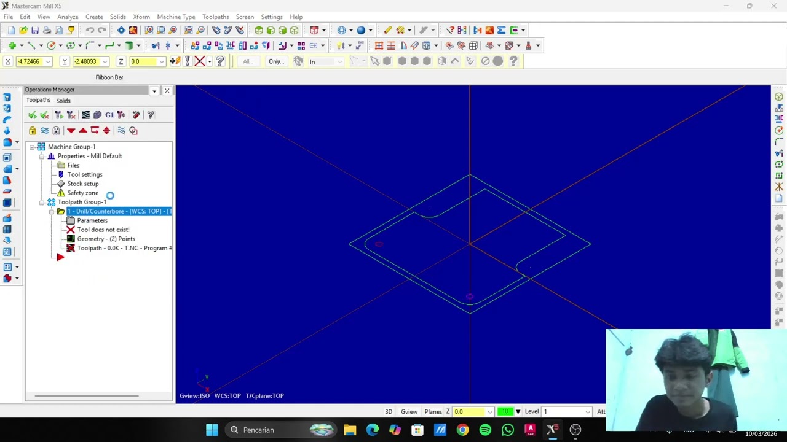This screenshot has height=442, width=787.
Task: Open the File menu
Action: 9,17
